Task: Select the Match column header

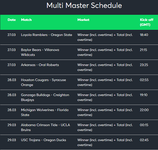Action: pyautogui.click(x=26, y=20)
